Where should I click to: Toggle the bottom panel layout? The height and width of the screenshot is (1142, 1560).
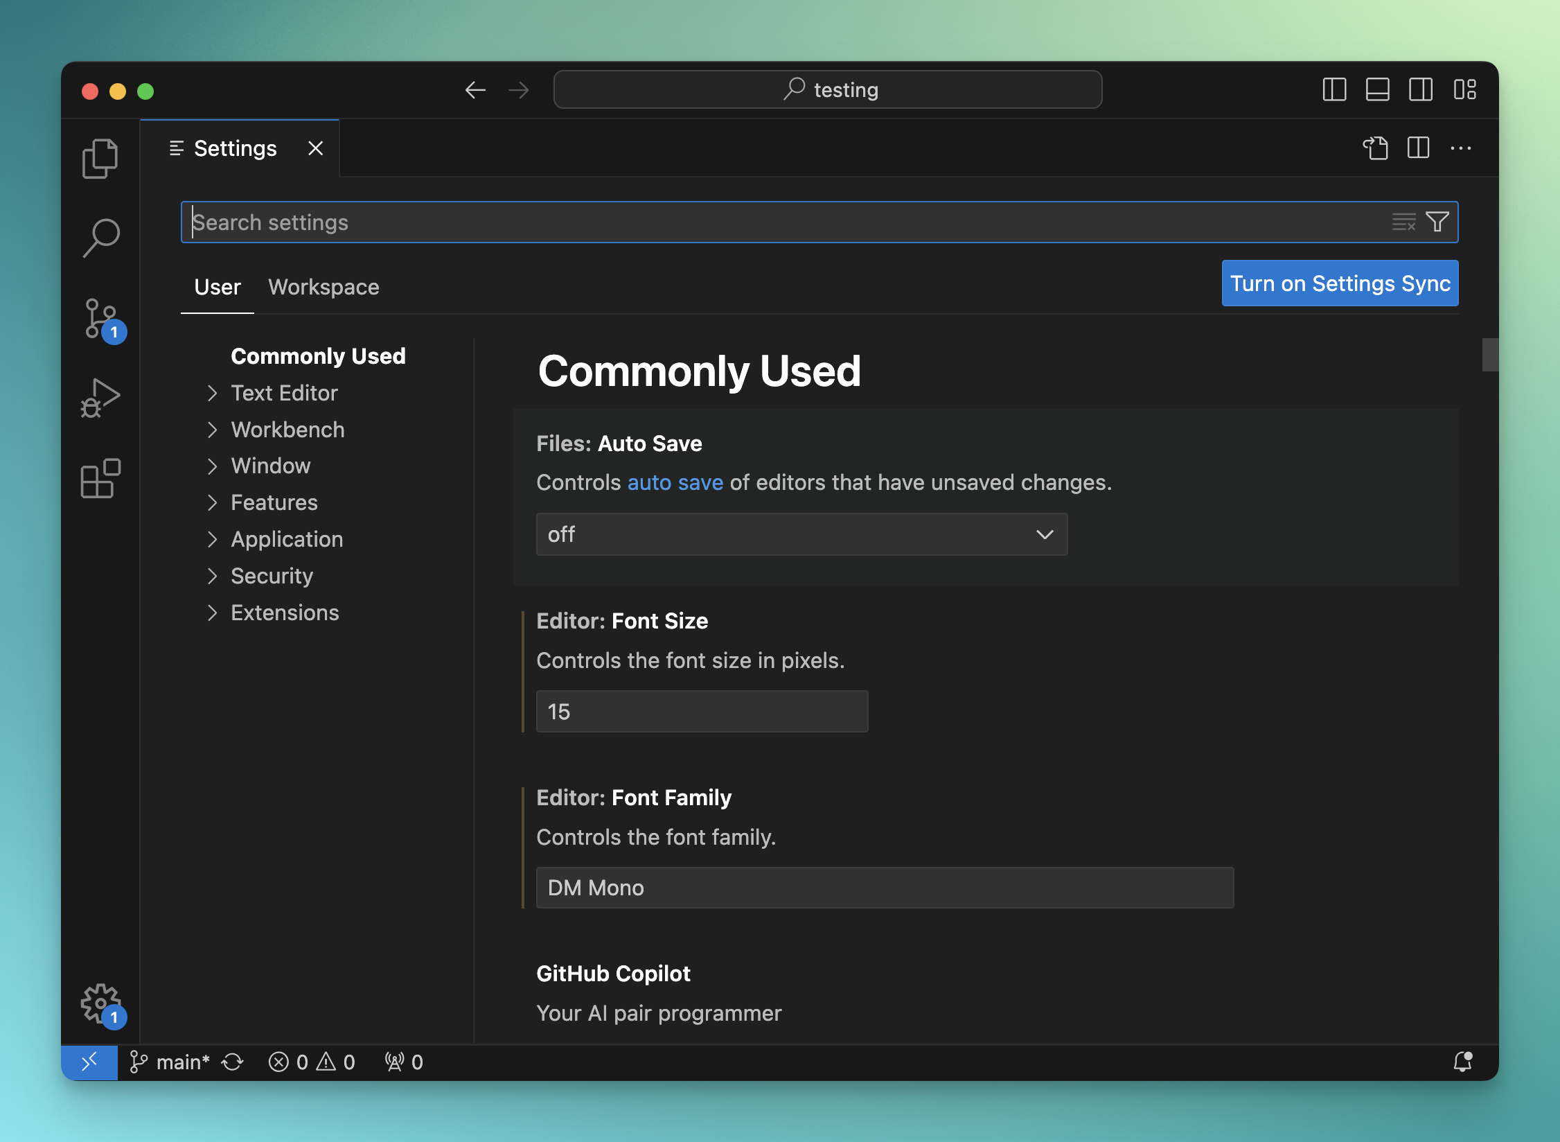point(1377,89)
